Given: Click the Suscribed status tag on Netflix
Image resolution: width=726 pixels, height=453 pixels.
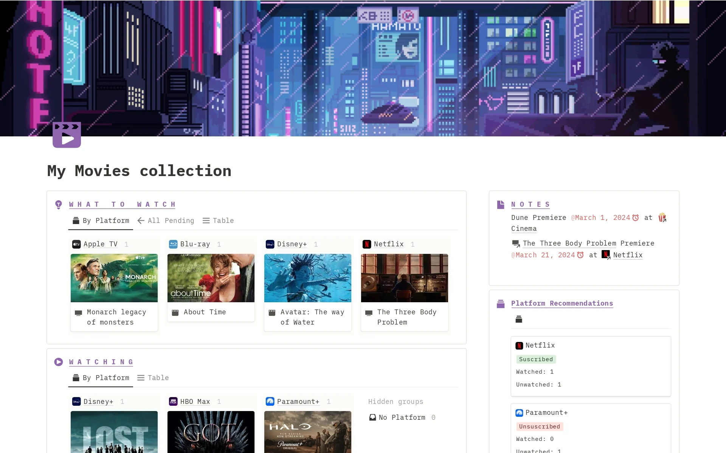Looking at the screenshot, I should point(535,359).
